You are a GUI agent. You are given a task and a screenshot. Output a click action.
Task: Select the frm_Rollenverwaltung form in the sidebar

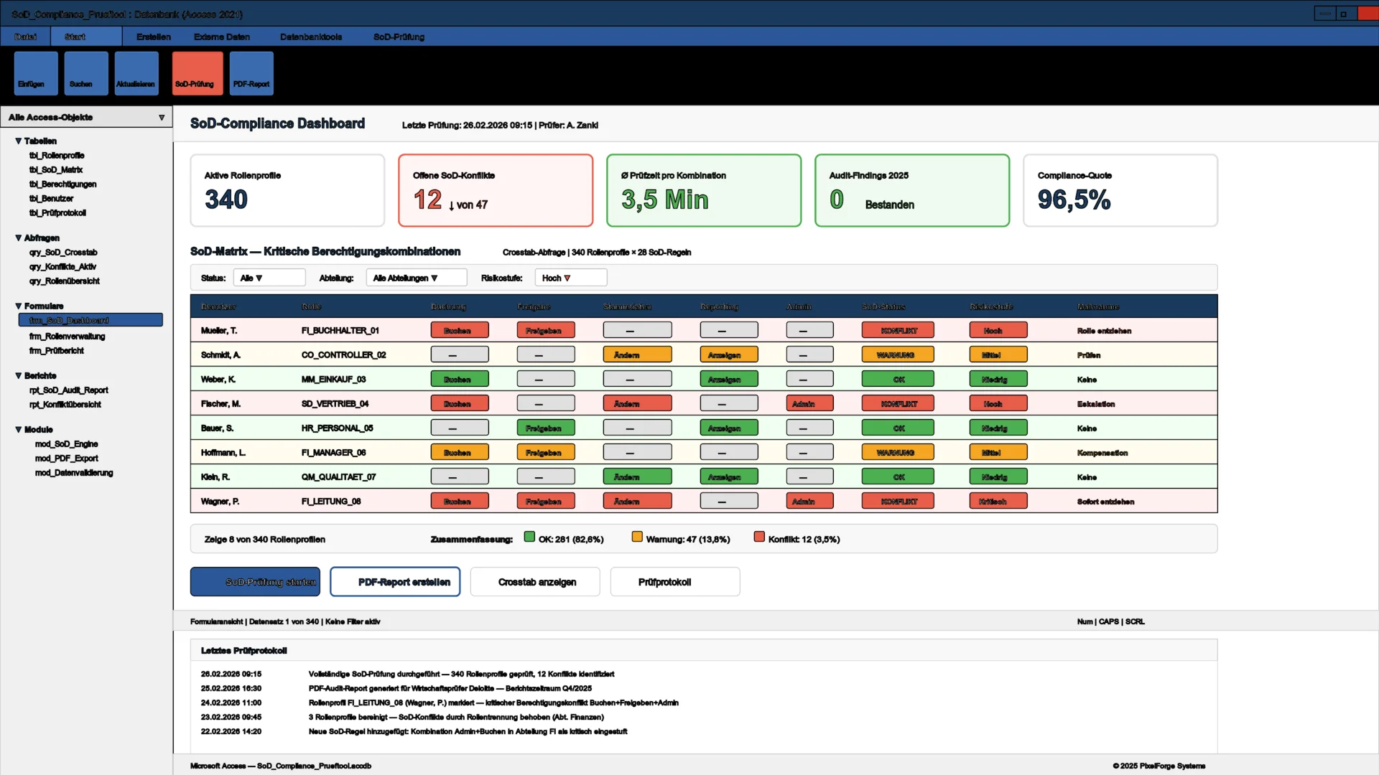pyautogui.click(x=67, y=336)
